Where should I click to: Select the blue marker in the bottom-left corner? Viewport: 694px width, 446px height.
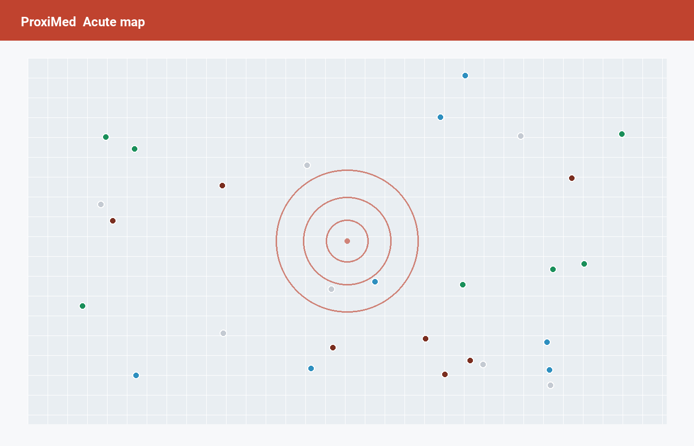[x=136, y=375]
